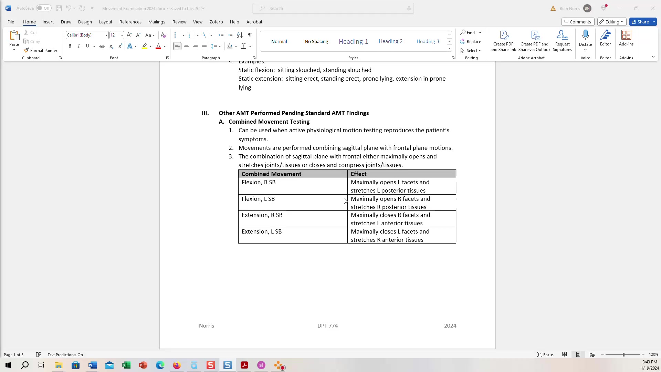Viewport: 661px width, 372px height.
Task: Open the Zotero tab
Action: tap(216, 22)
